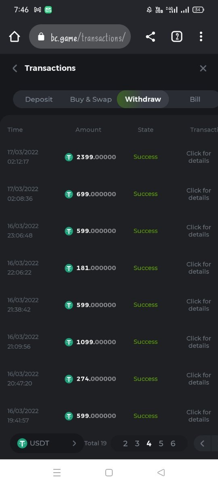Screen dimensions: 218x486
Task: Open the Bill tab
Action: [195, 99]
